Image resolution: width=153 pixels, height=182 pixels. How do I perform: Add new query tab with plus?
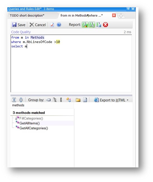coord(121,16)
